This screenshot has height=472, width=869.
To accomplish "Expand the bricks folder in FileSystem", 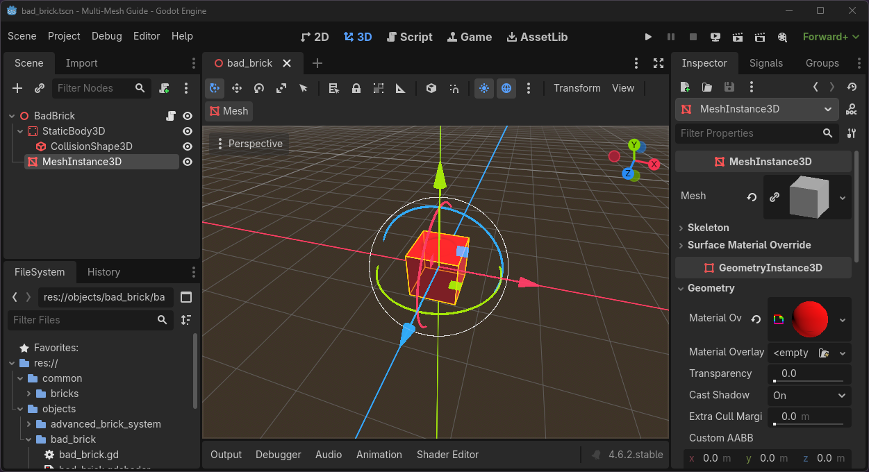I will 29,394.
